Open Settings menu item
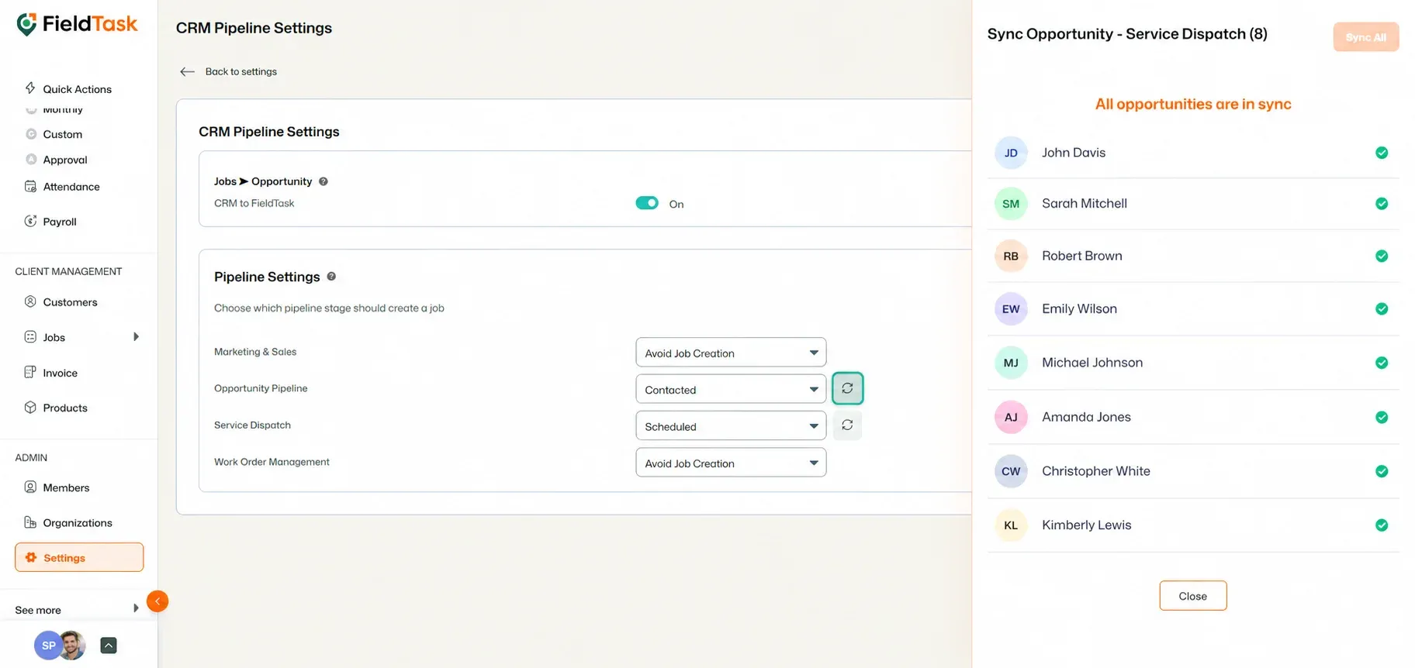The height and width of the screenshot is (668, 1415). (79, 557)
